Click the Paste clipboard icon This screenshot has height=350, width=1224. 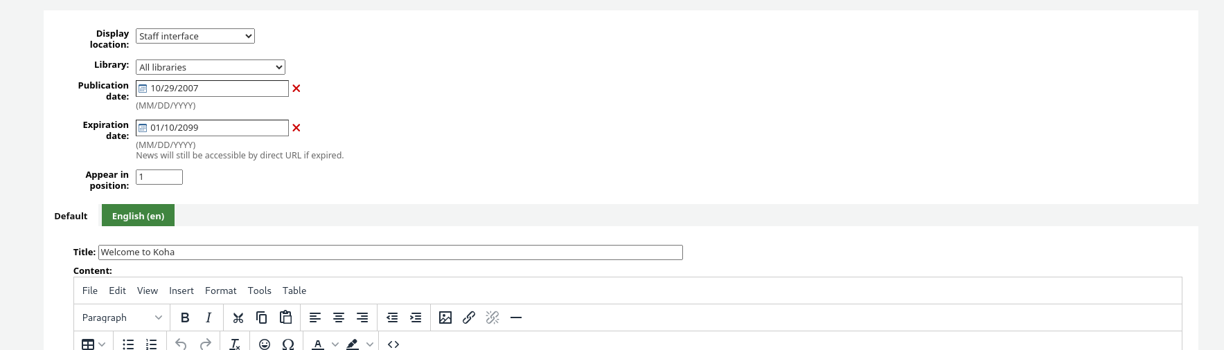[285, 317]
